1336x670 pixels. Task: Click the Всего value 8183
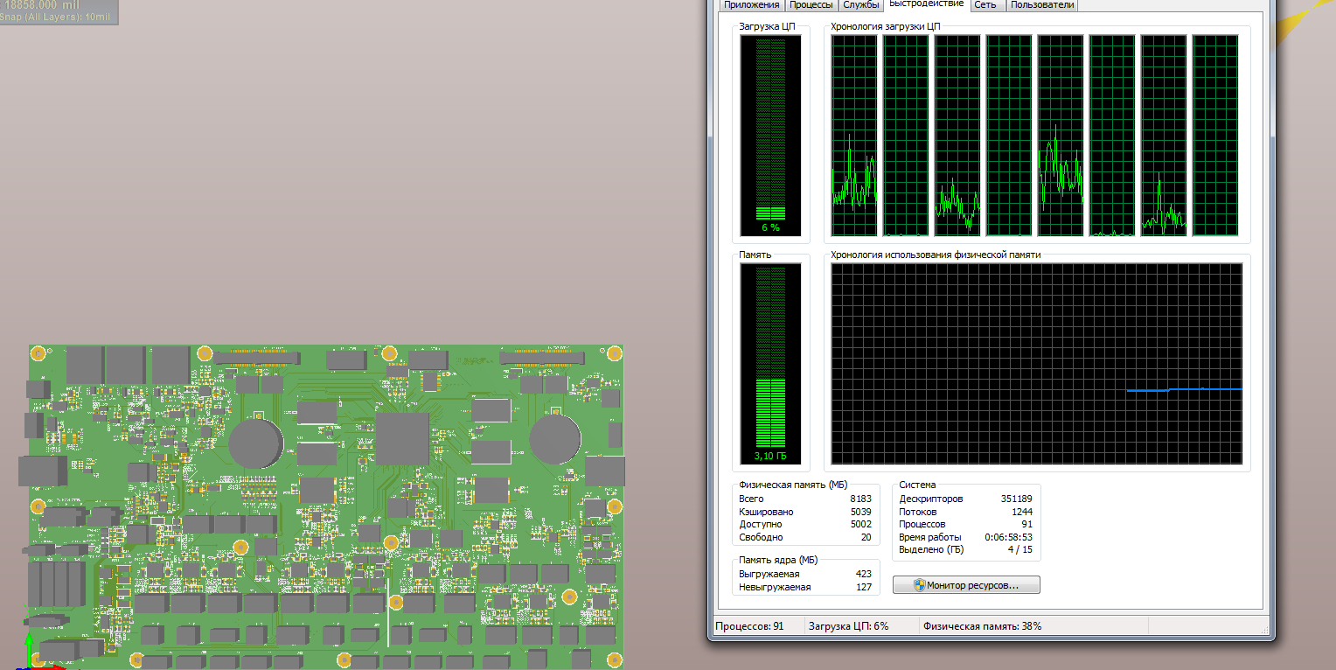pyautogui.click(x=860, y=499)
